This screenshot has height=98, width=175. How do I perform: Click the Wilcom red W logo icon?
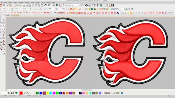coord(1,5)
